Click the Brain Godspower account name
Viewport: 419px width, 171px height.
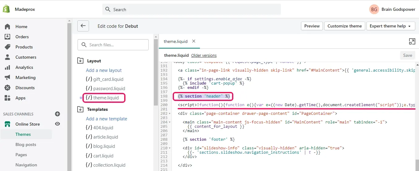pyautogui.click(x=398, y=10)
